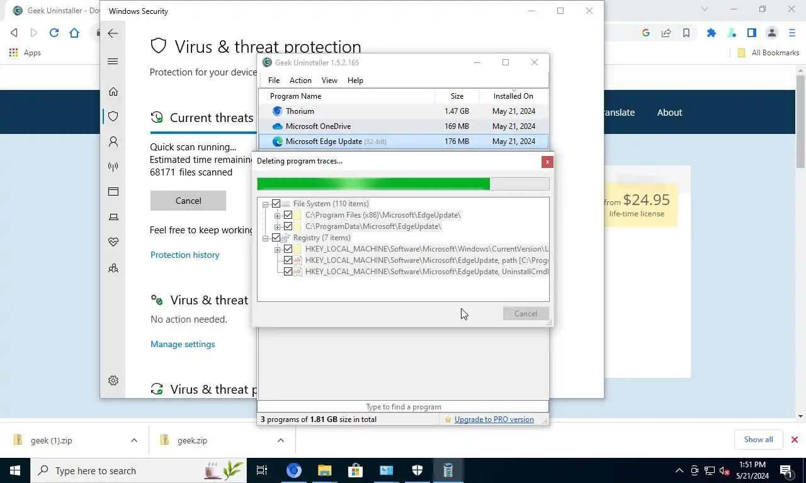
Task: Open Windows Security Home sidebar icon
Action: point(113,91)
